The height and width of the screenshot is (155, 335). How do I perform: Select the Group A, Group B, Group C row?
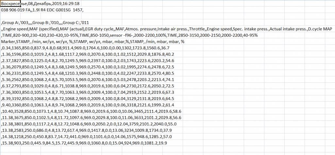point(45,23)
